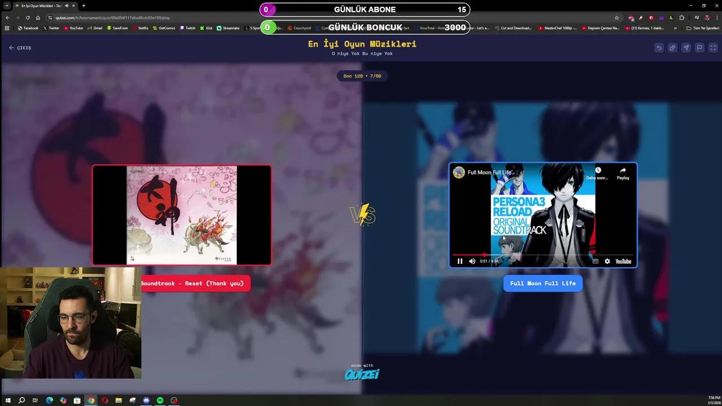Open the Netflix bookmark
The height and width of the screenshot is (406, 722).
(140, 28)
